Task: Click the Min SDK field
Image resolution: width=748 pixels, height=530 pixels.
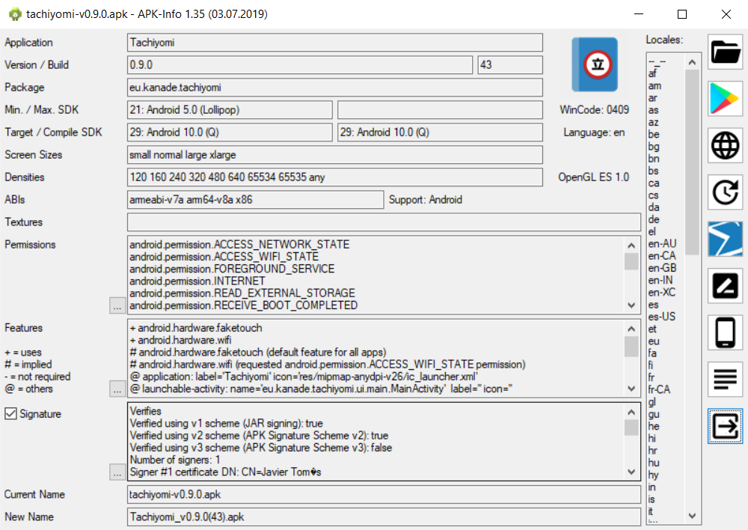Action: 230,110
